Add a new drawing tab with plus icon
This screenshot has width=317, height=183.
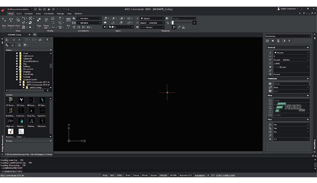click(x=35, y=34)
